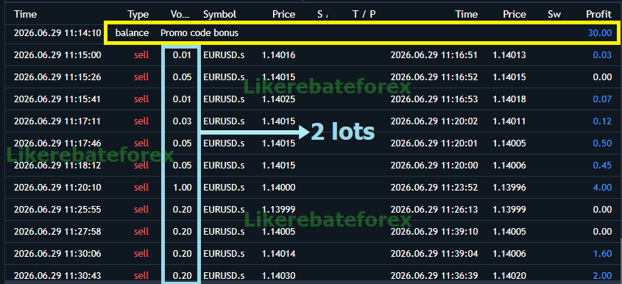Select the 0.03 profit value
622x284 pixels.
point(602,55)
